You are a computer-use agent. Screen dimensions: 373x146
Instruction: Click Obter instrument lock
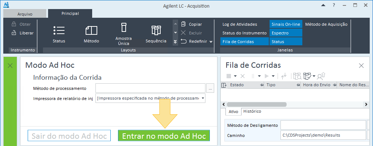pyautogui.click(x=21, y=24)
